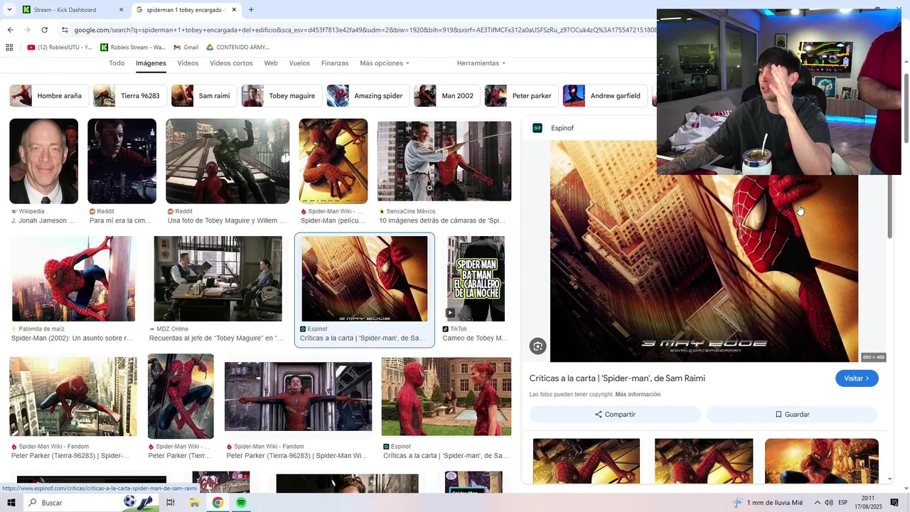Open the volume control icon
The height and width of the screenshot is (512, 910).
click(x=829, y=503)
